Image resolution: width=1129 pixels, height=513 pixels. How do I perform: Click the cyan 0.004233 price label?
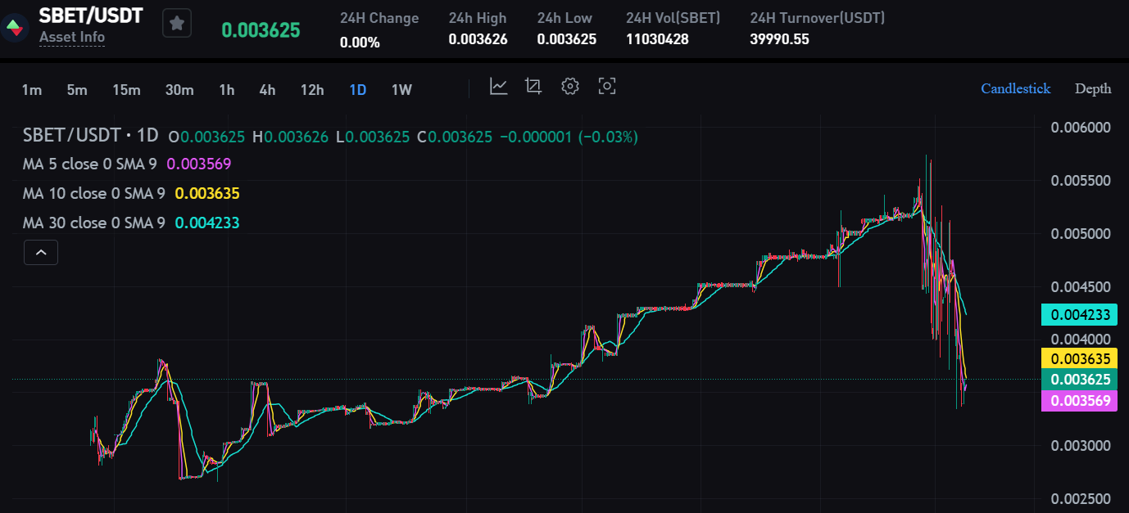pos(1080,315)
